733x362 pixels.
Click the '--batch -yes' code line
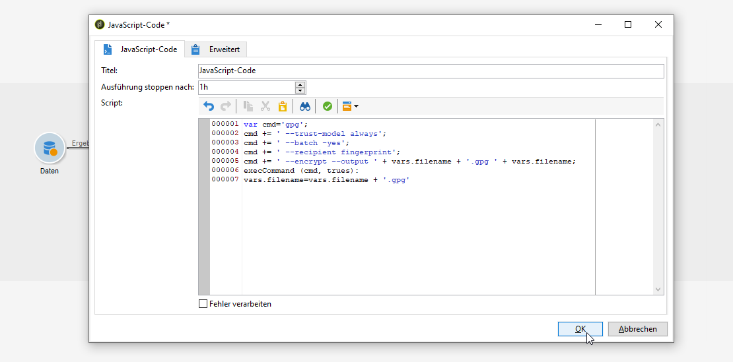point(297,142)
